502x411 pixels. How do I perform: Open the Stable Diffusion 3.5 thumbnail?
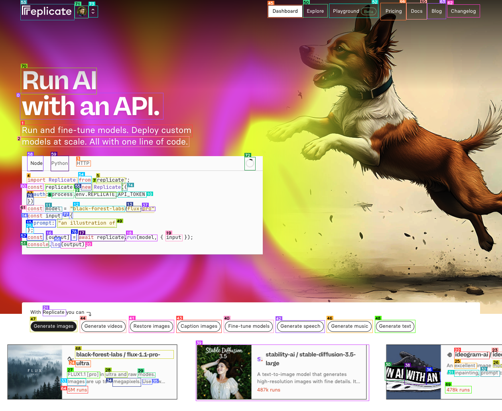pyautogui.click(x=224, y=372)
